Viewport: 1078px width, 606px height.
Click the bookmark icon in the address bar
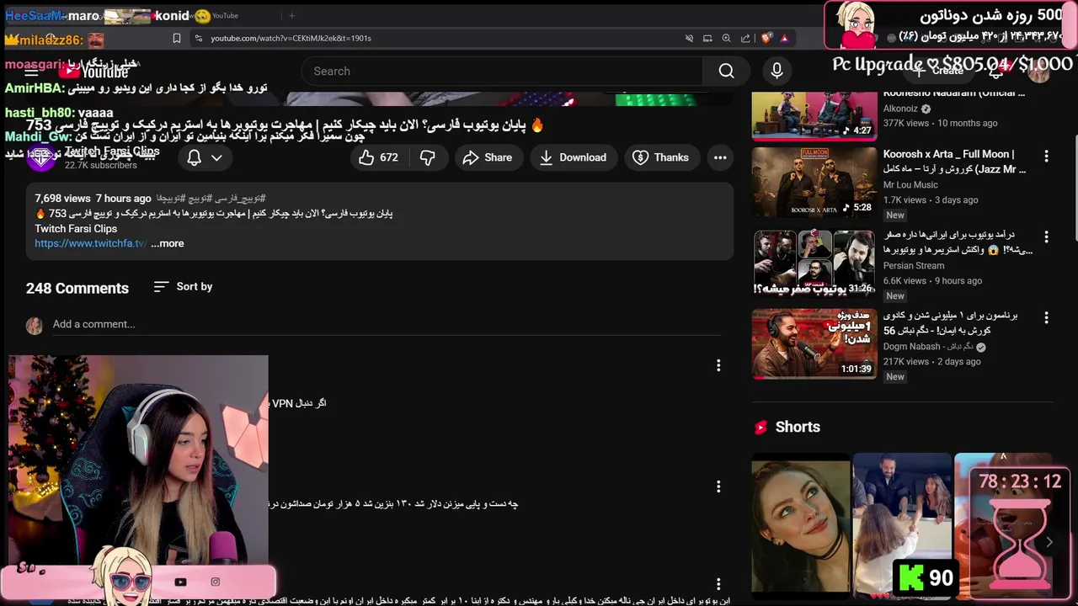tap(176, 38)
